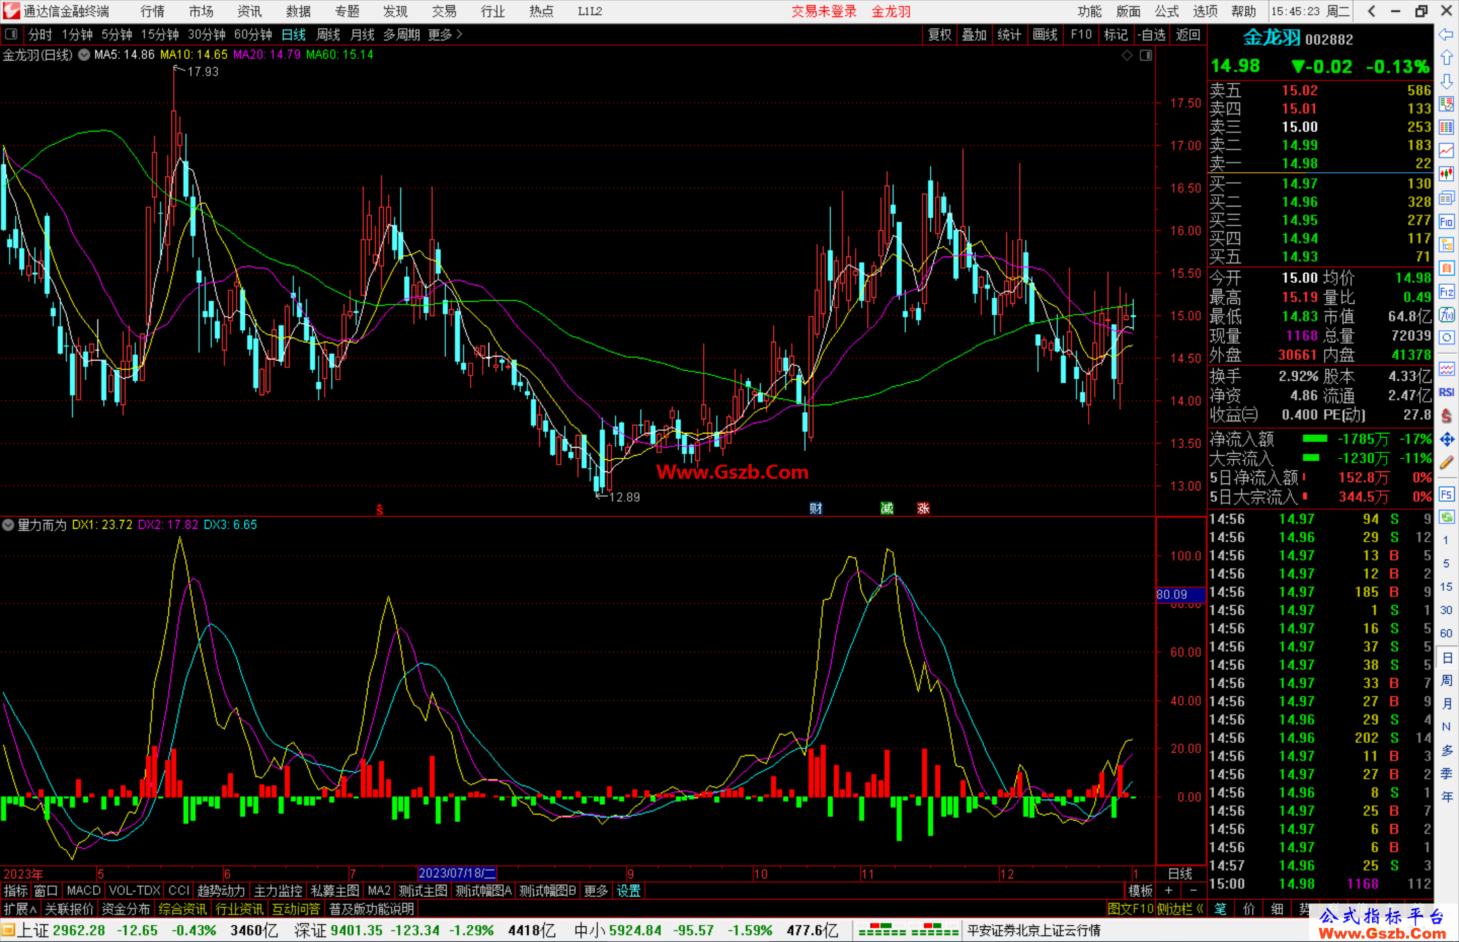1459x942 pixels.
Task: Click the circle sidebar icon
Action: [x=1446, y=338]
